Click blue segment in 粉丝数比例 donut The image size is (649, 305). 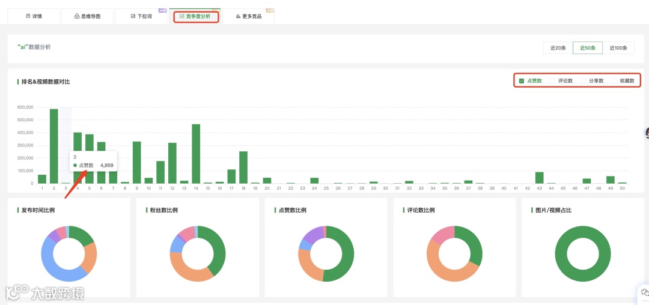coord(176,245)
